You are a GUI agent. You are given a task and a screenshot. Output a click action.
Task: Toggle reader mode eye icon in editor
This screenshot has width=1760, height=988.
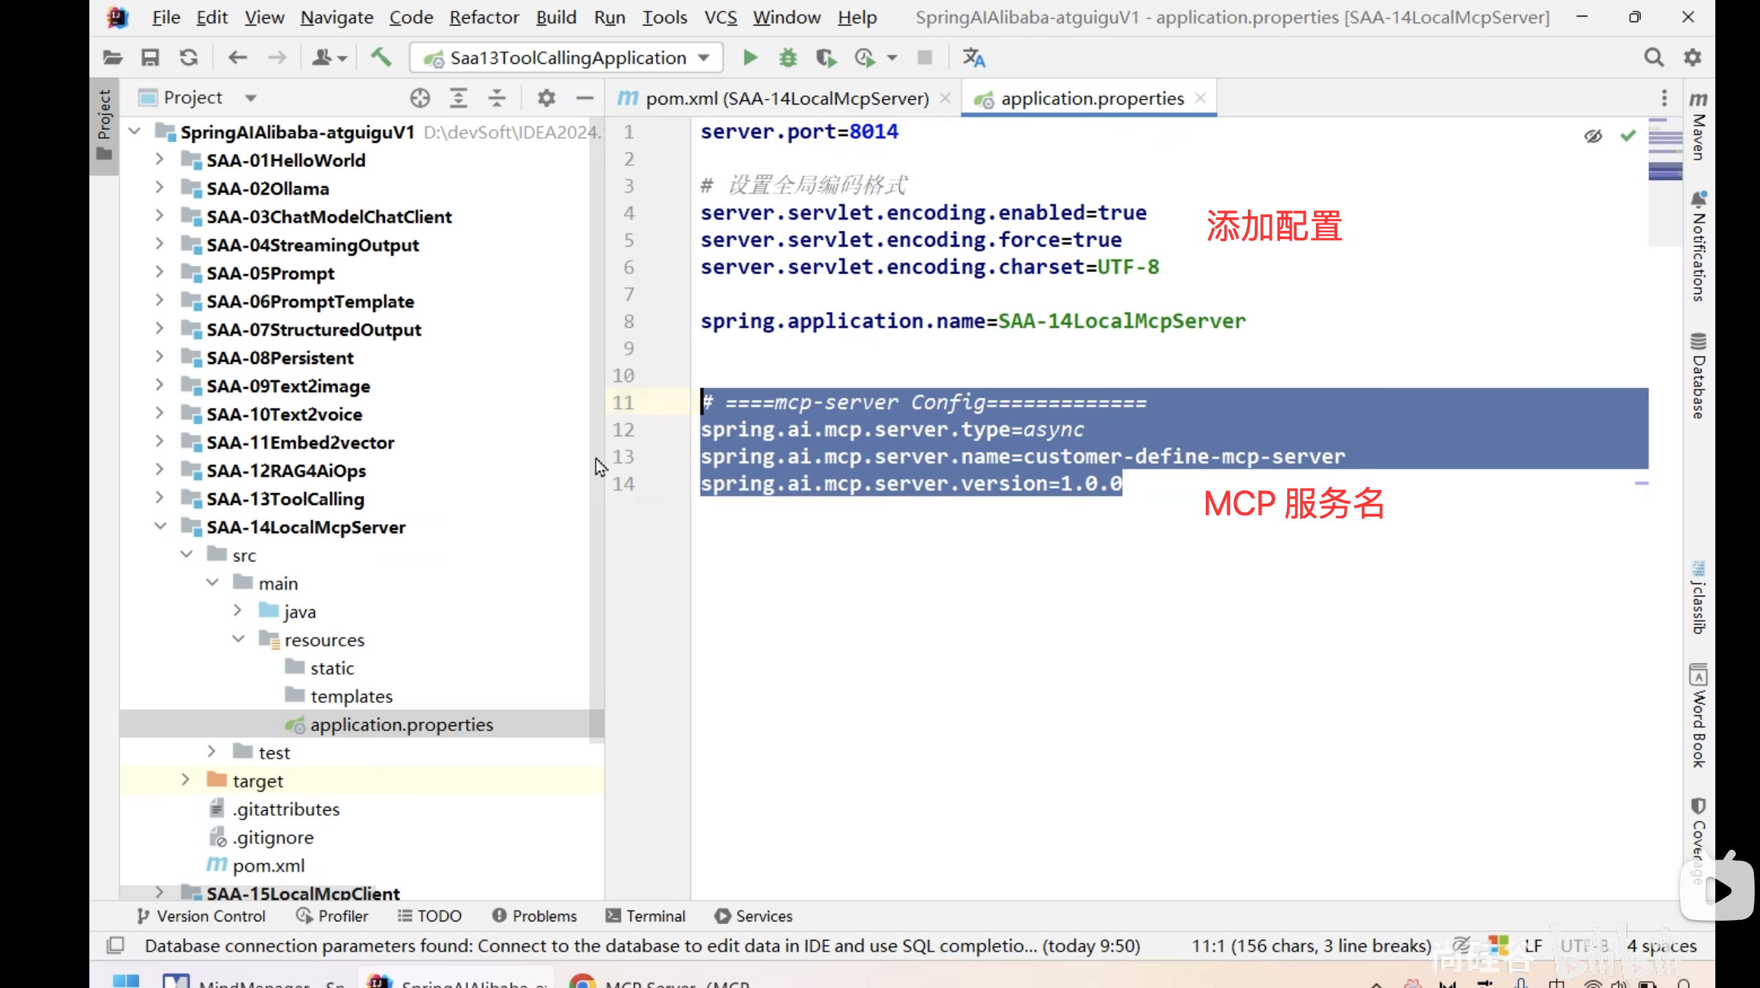coord(1593,136)
